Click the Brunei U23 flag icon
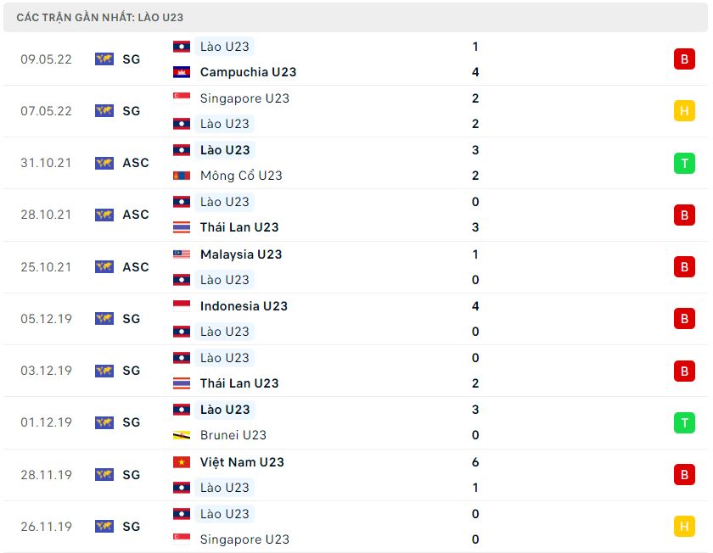This screenshot has height=553, width=713. [182, 435]
